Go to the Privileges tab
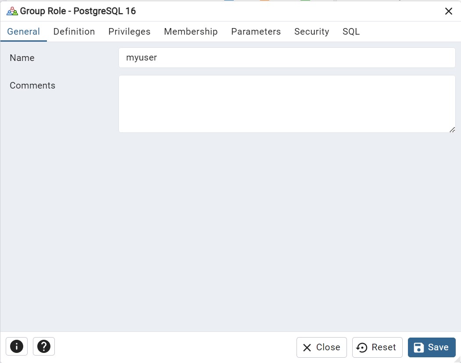The height and width of the screenshot is (363, 461). pyautogui.click(x=129, y=32)
